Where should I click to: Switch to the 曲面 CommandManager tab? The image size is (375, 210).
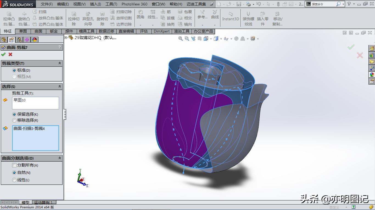[38, 31]
